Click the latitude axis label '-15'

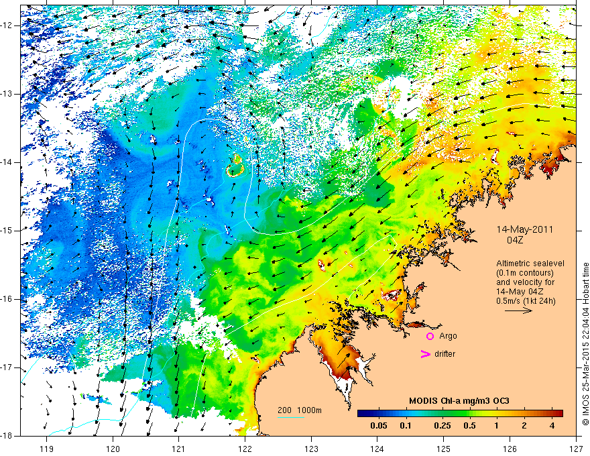[7, 231]
